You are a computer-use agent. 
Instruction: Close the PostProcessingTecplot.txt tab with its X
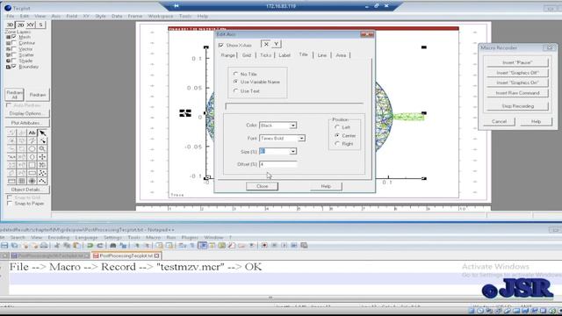click(156, 255)
